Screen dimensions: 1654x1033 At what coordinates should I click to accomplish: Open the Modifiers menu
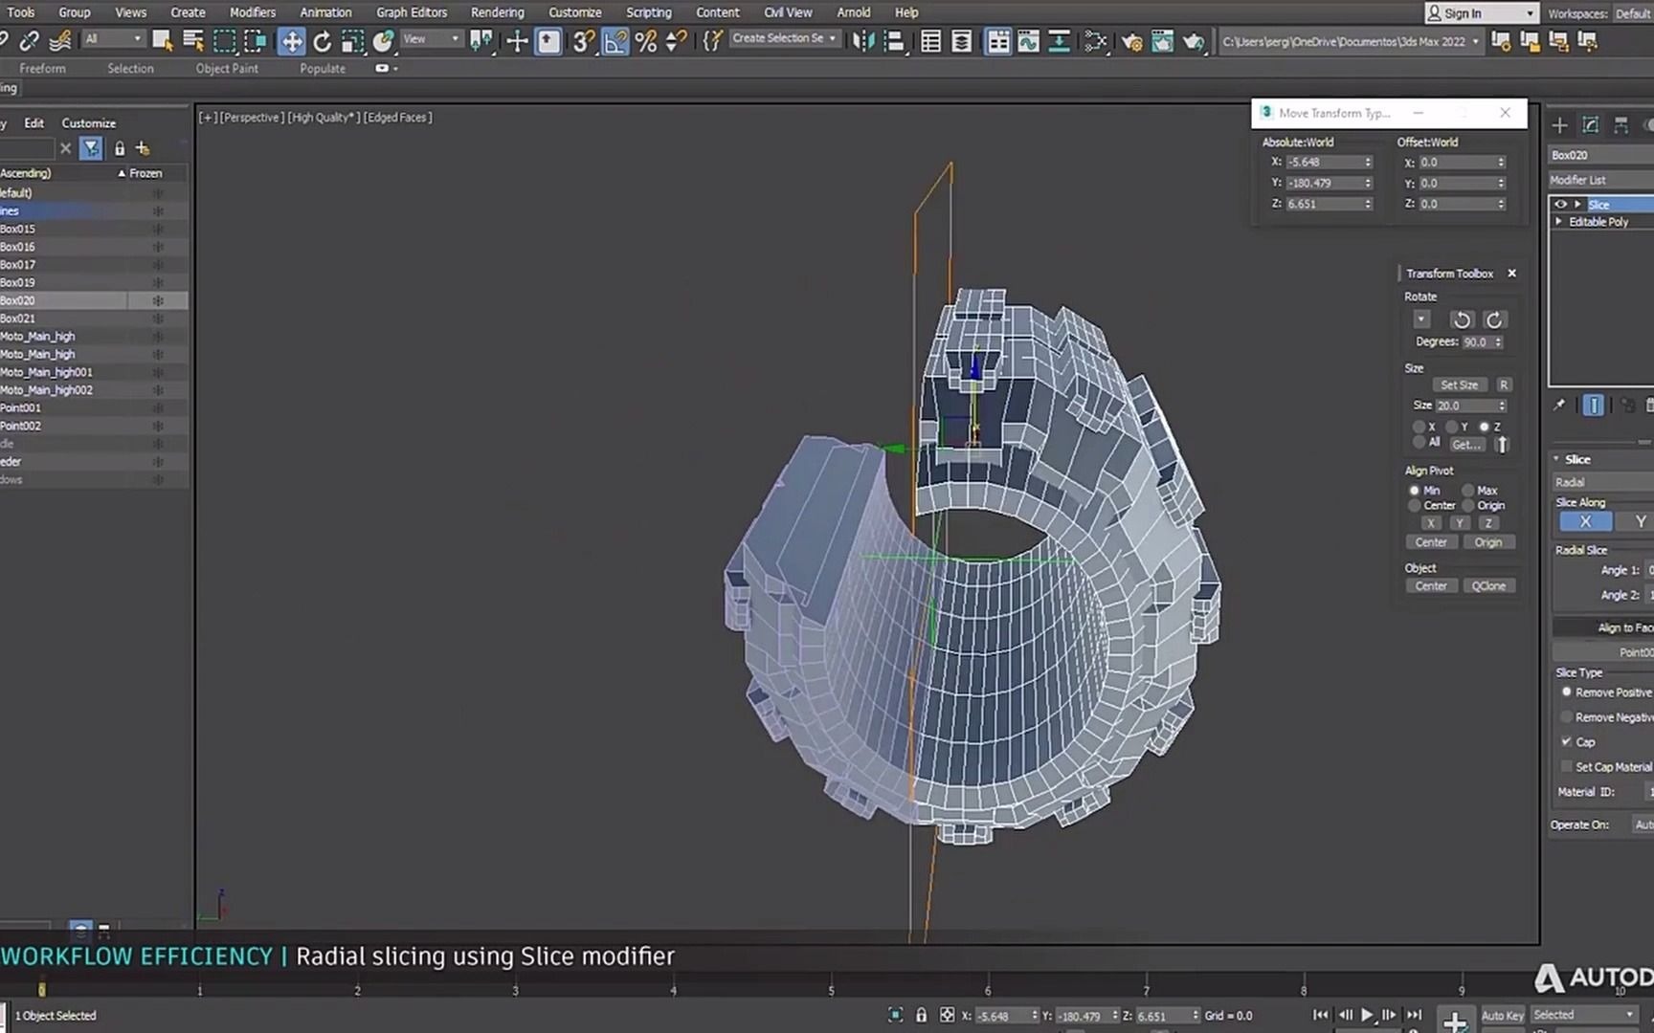click(252, 12)
